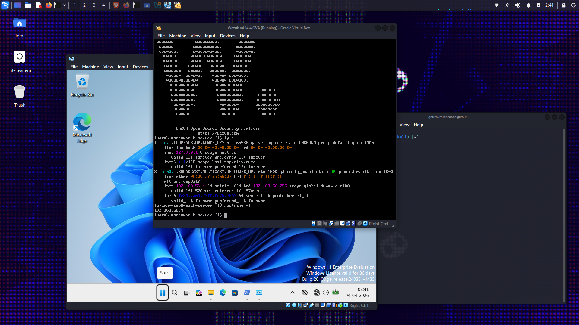579x325 pixels.
Task: Open the Windows Start button
Action: tap(162, 292)
